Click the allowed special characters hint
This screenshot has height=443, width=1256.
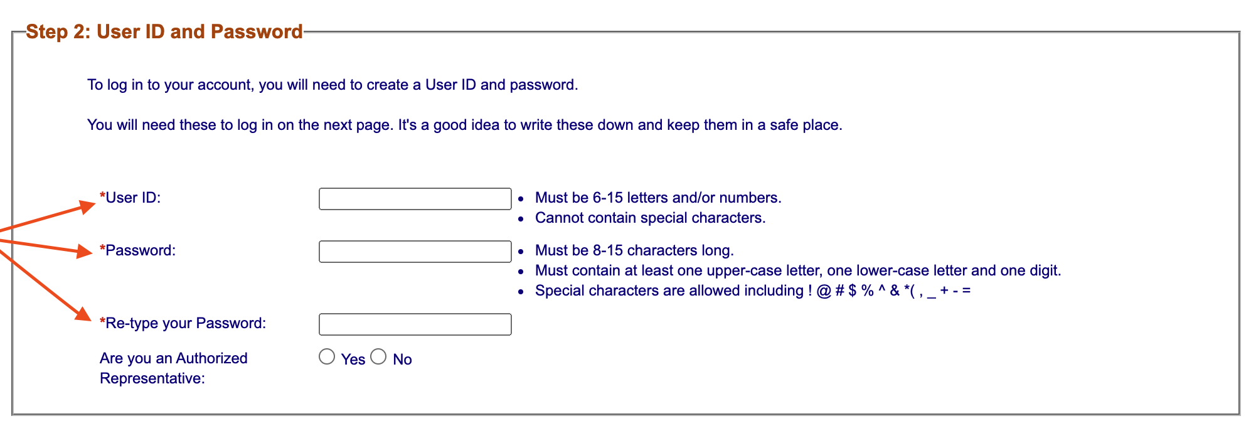click(x=752, y=291)
